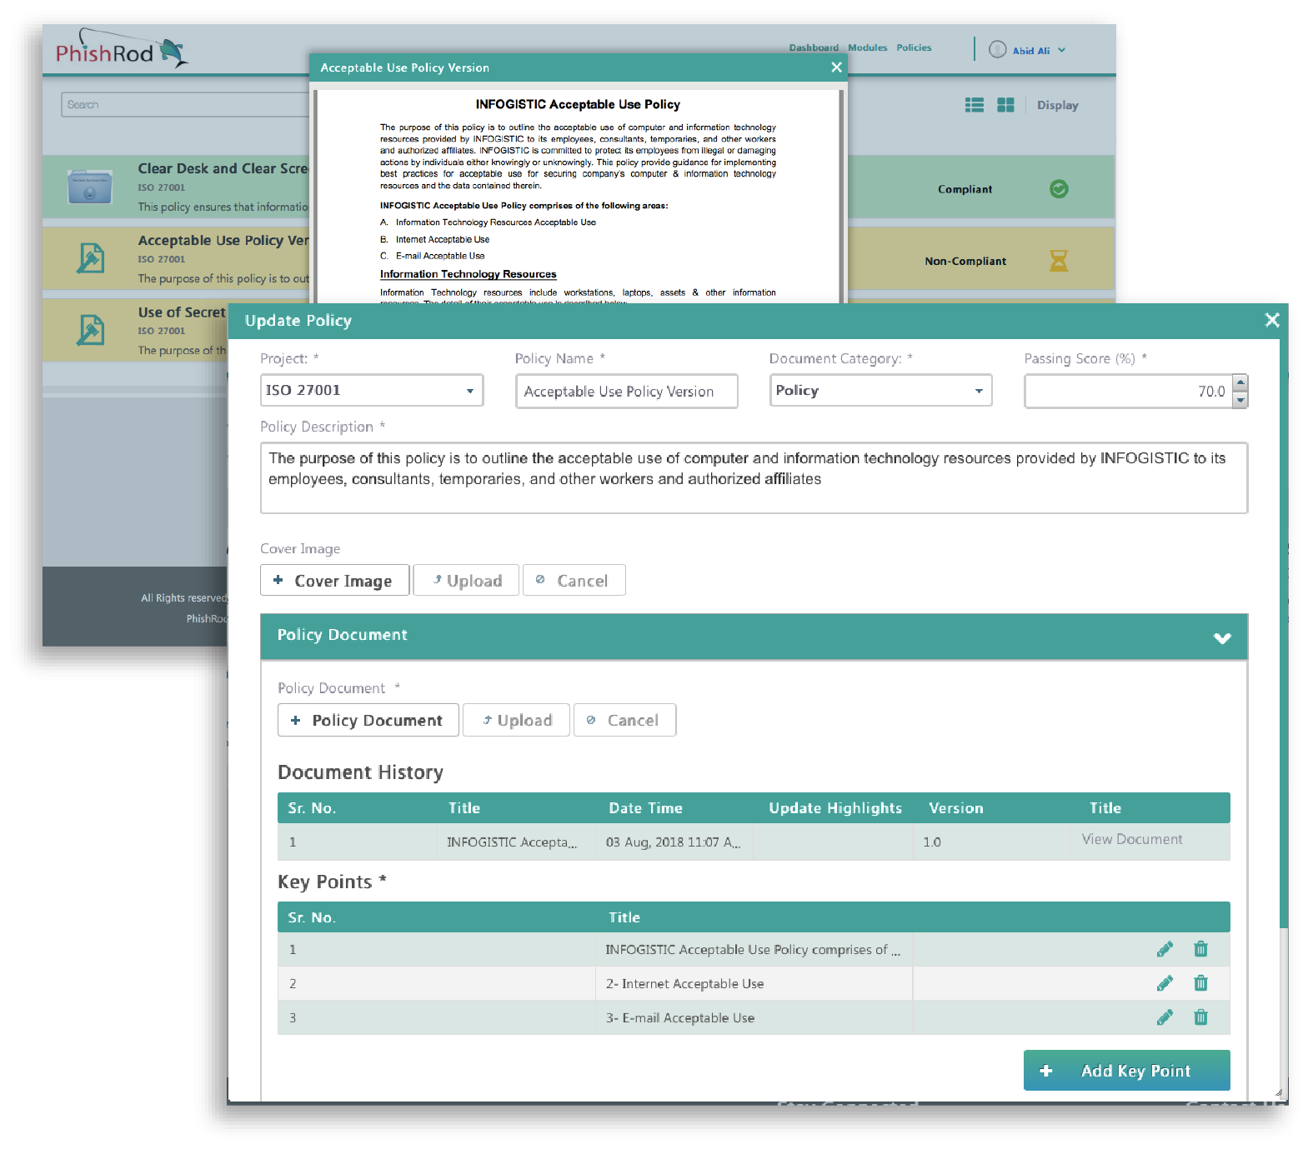Open the View Document link in Document History
This screenshot has height=1149, width=1313.
1131,839
